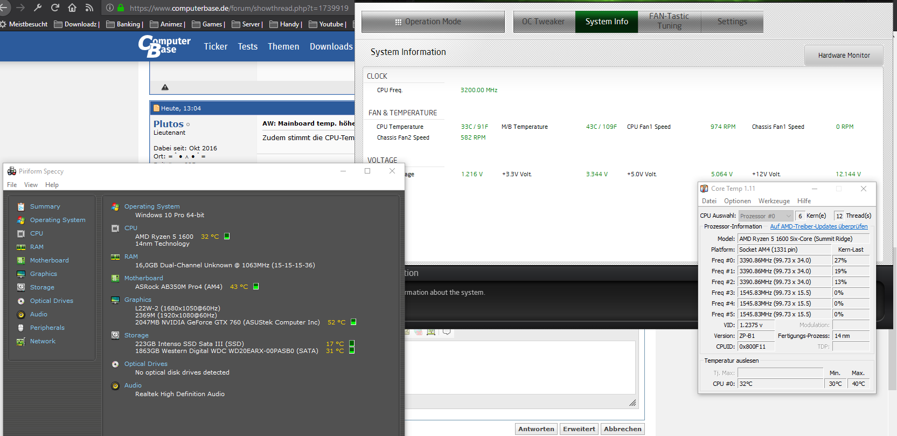Viewport: 897px width, 436px height.
Task: Open the Ticker link on ComputerBase
Action: [x=215, y=46]
